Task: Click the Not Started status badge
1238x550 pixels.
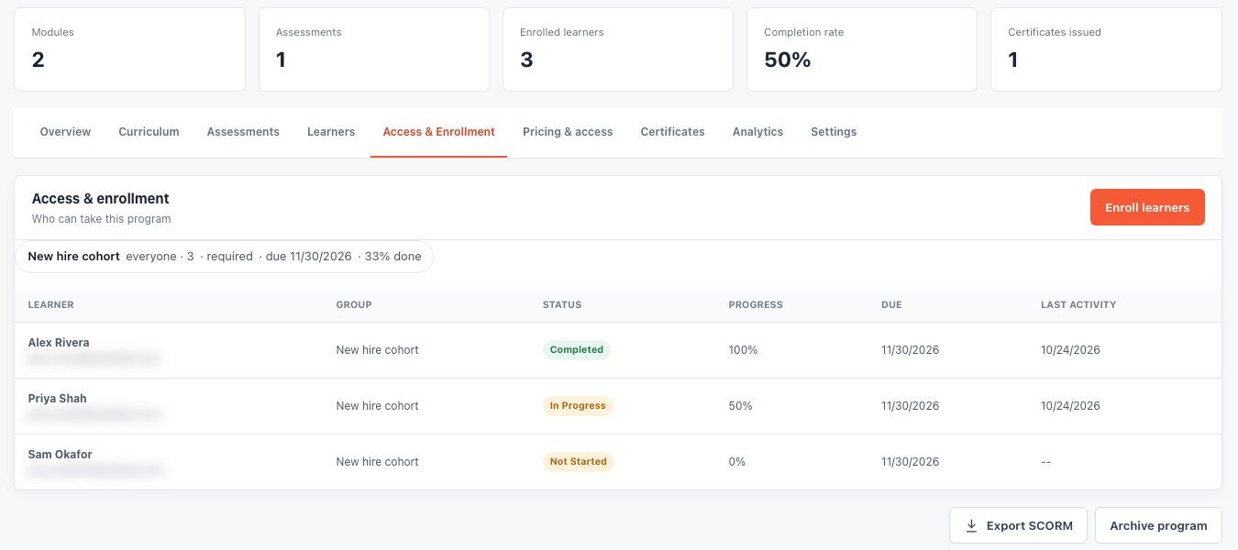Action: [579, 462]
